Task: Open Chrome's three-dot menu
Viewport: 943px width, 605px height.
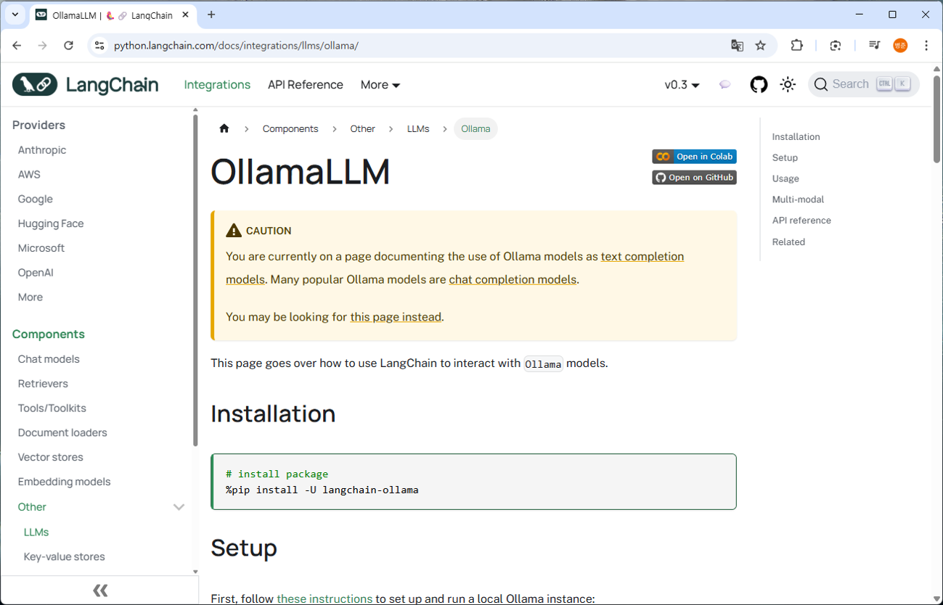Action: point(926,45)
